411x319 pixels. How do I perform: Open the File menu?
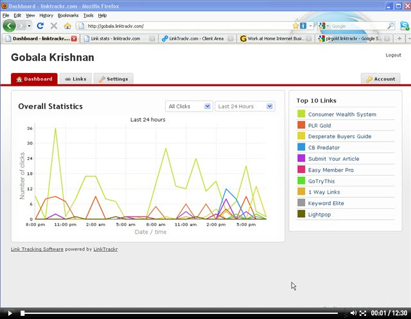point(6,15)
